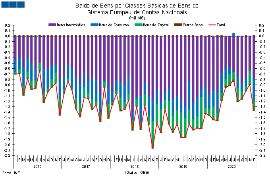This screenshot has width=270, height=177.
Task: Click the January 2016 first bar
Action: pos(15,55)
